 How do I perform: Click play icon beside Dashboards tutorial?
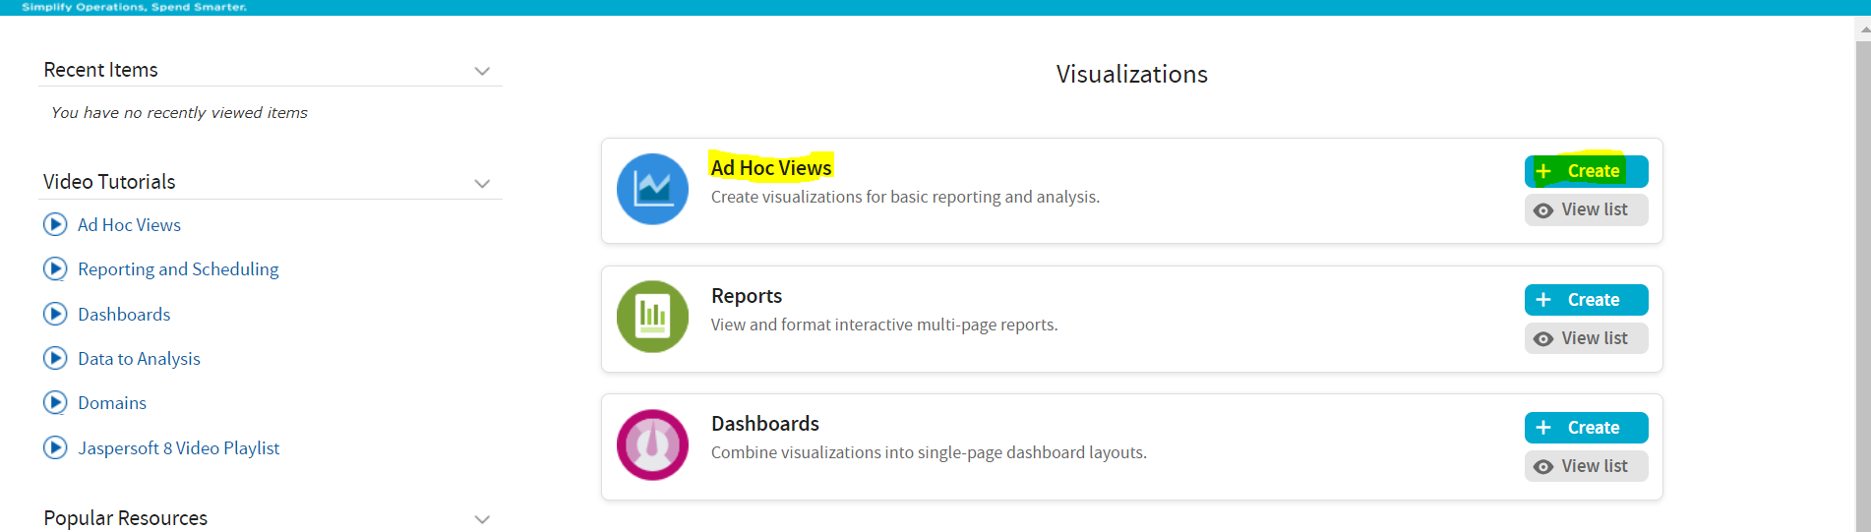click(x=55, y=315)
